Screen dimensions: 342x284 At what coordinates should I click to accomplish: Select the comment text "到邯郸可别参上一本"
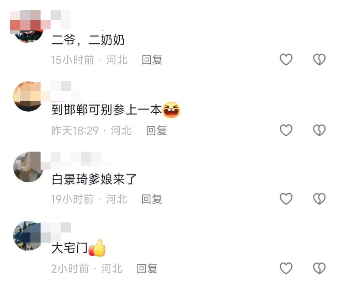107,110
